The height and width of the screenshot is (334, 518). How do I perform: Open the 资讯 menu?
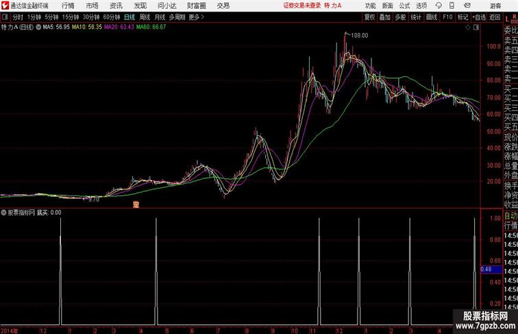tap(116, 5)
